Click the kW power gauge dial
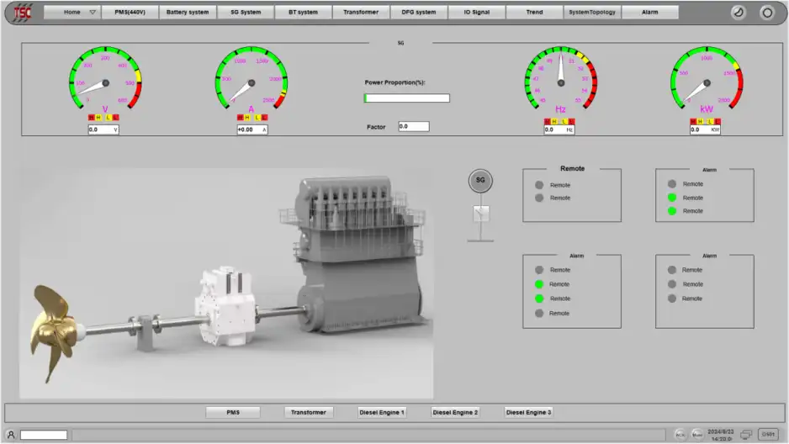Screen dimensions: 789x444 pyautogui.click(x=707, y=82)
